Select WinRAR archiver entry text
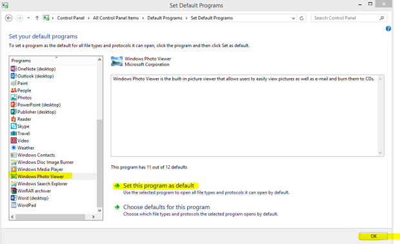 34,191
